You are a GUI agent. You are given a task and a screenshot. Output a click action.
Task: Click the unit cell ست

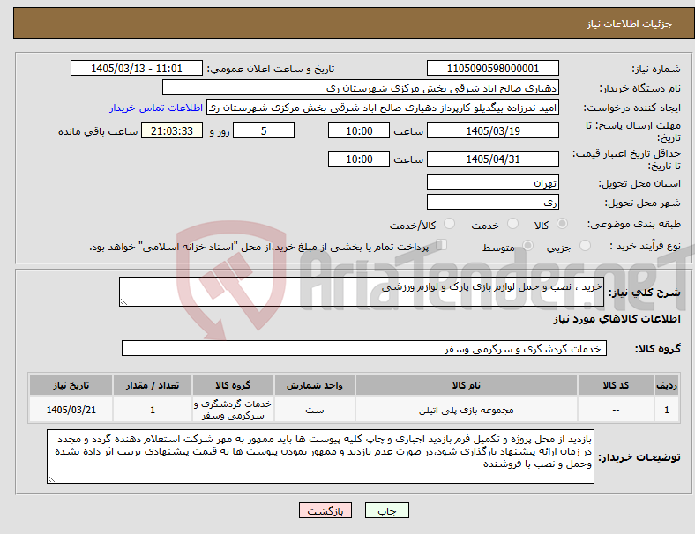(314, 410)
